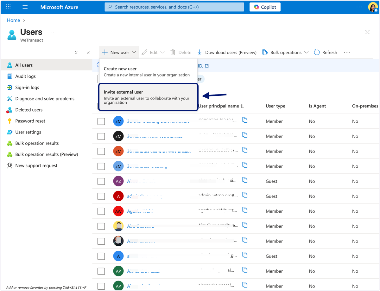
Task: Open the app launcher grid icon
Action: click(9, 7)
